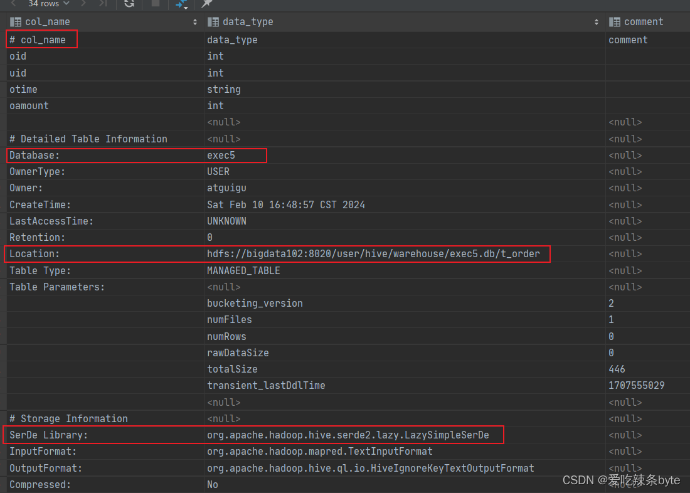This screenshot has width=690, height=493.
Task: Select the CreateTime value cell
Action: coord(286,204)
